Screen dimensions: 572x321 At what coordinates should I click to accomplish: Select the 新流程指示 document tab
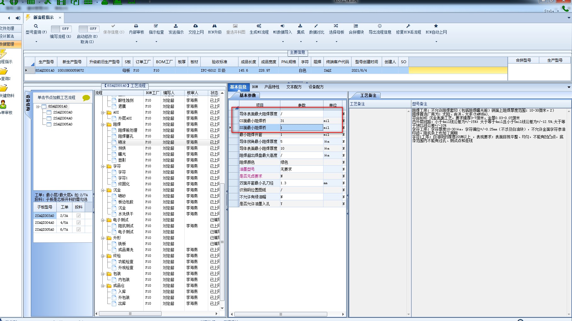pyautogui.click(x=43, y=18)
